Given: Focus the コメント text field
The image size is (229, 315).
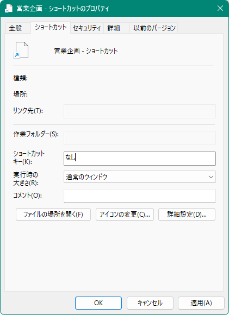Looking at the screenshot, I should [140, 196].
